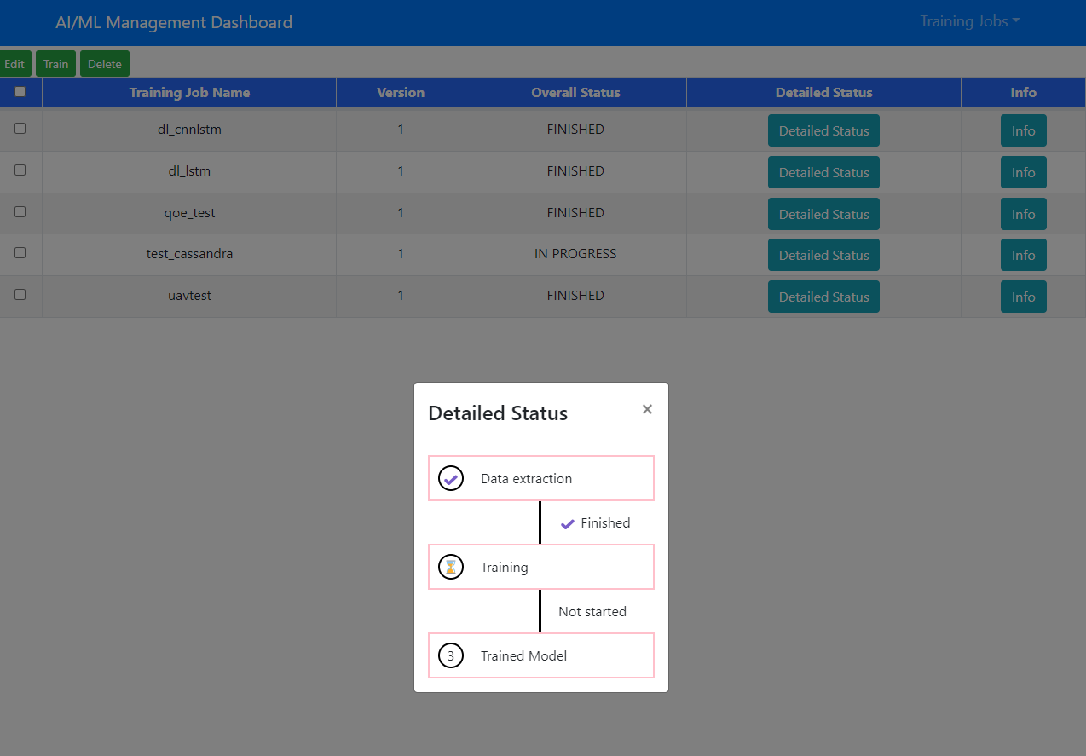
Task: Open Detailed Status for dl_lstm
Action: pos(823,172)
